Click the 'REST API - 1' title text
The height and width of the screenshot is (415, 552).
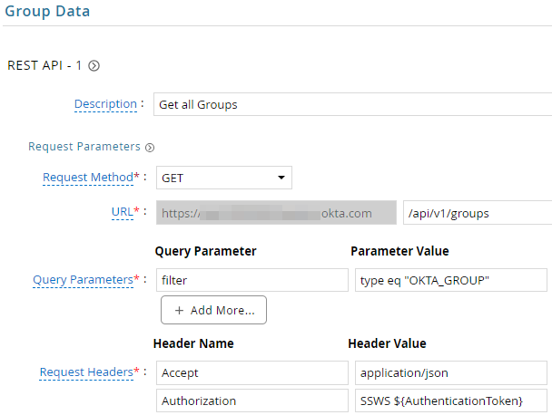point(44,65)
